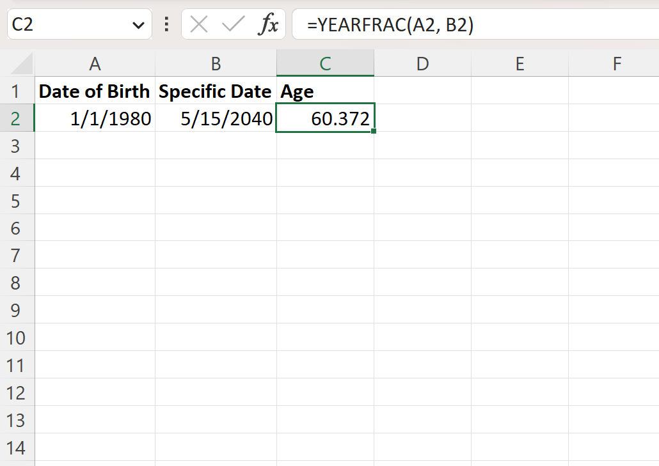Image resolution: width=659 pixels, height=466 pixels.
Task: Click the Age header cell C1
Action: (x=325, y=91)
